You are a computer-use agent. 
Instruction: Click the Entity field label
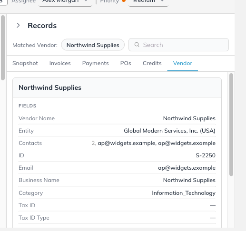(x=26, y=131)
